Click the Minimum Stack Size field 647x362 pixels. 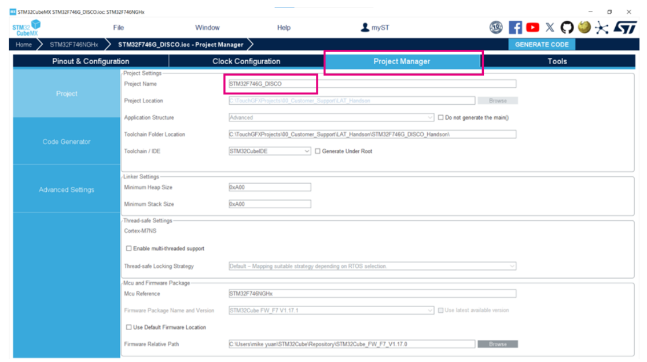point(270,204)
